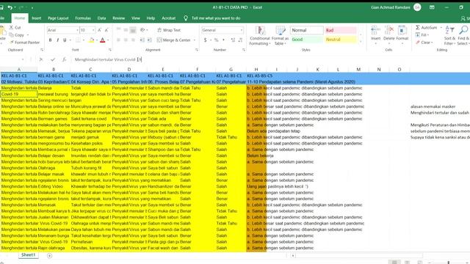Click the Cut scissors icon
The width and height of the screenshot is (470, 264).
(12, 28)
